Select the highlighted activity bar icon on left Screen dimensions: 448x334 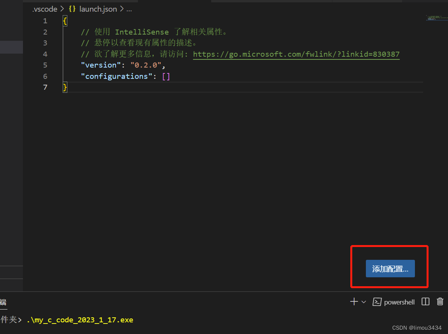click(11, 47)
